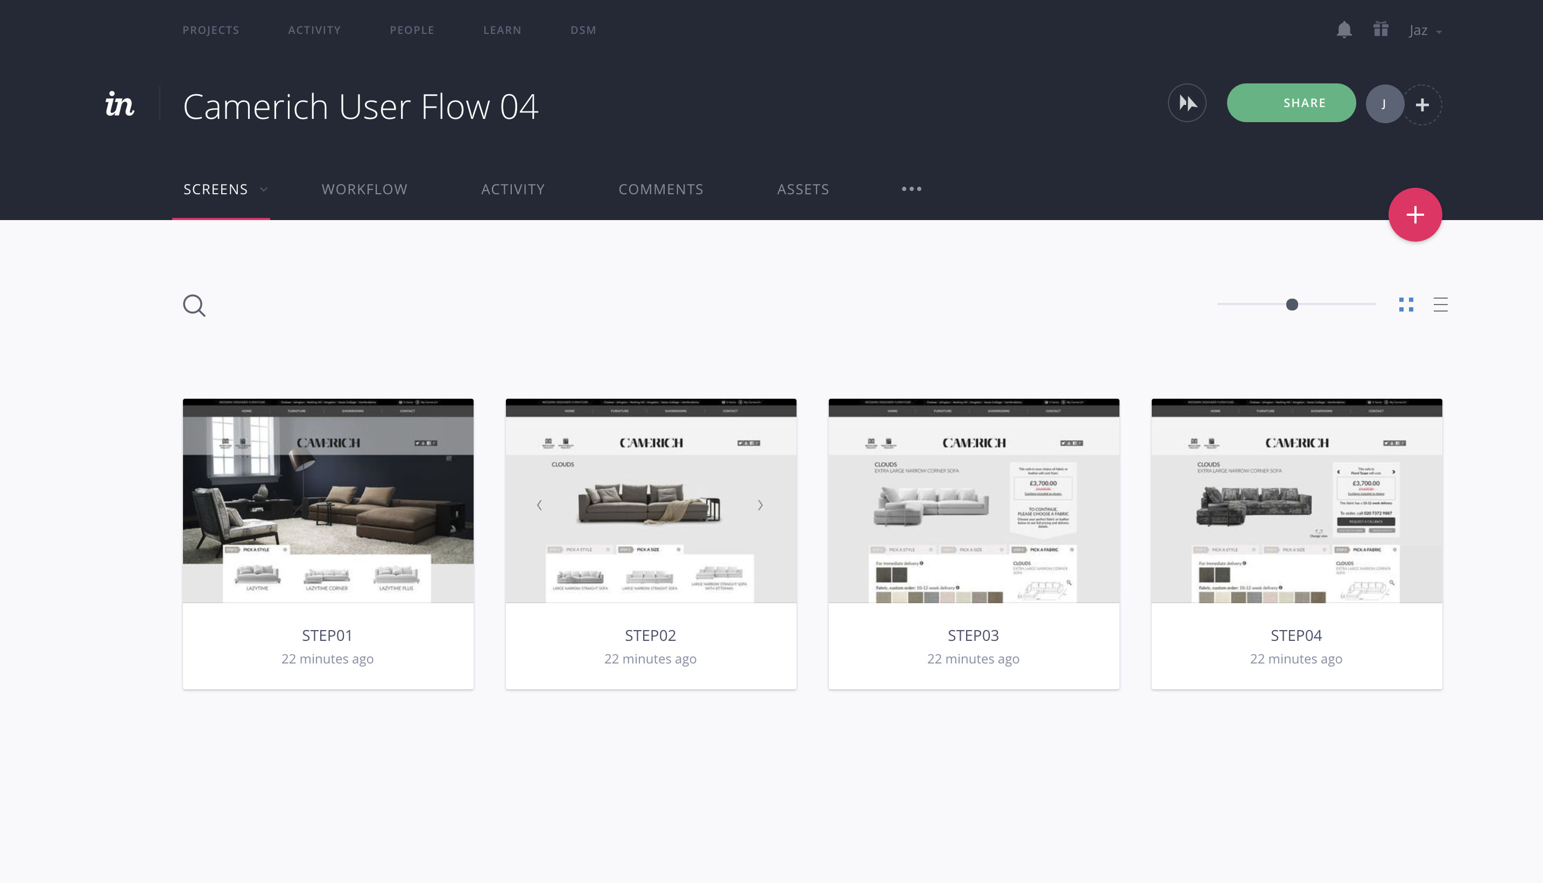Click the gift box icon
The width and height of the screenshot is (1543, 883).
(x=1381, y=30)
